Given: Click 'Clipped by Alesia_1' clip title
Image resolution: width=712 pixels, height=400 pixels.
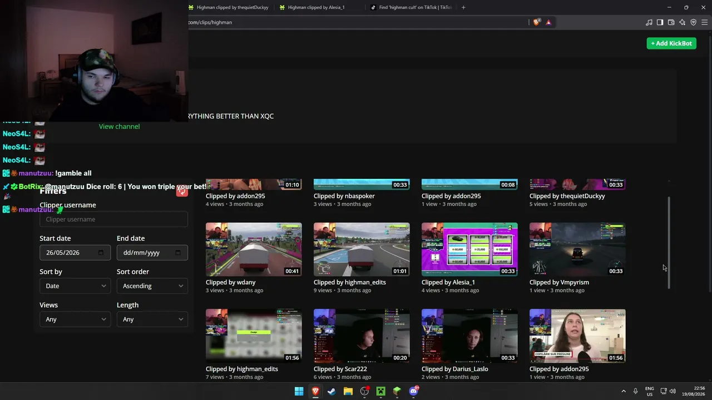Looking at the screenshot, I should pyautogui.click(x=448, y=282).
